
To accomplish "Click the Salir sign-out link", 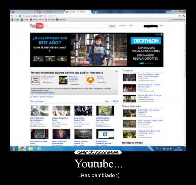I will pos(162,26).
